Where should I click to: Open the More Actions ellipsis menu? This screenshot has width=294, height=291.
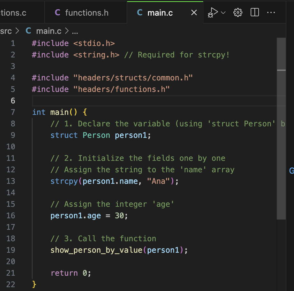click(271, 13)
